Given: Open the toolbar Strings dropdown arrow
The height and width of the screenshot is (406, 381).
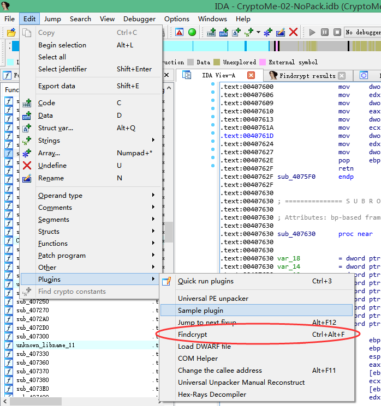Looking at the screenshot, I should pyautogui.click(x=258, y=32).
